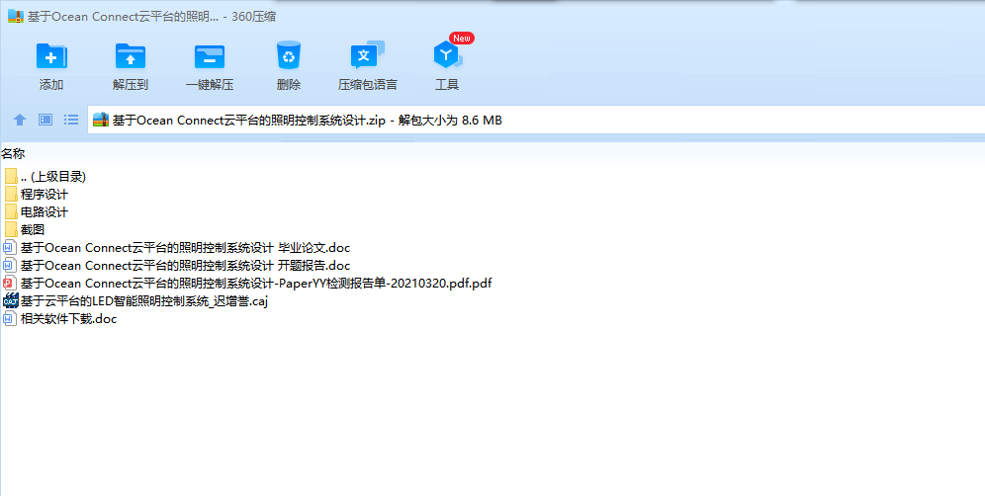Click the zip archive icon in path bar

coord(101,120)
